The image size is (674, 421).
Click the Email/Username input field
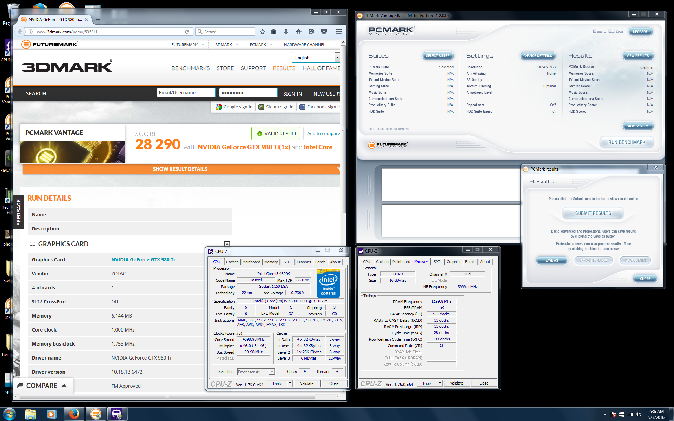(186, 93)
